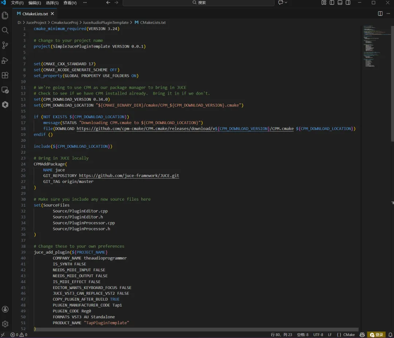Open the Extensions view
394x338 pixels.
(5, 75)
